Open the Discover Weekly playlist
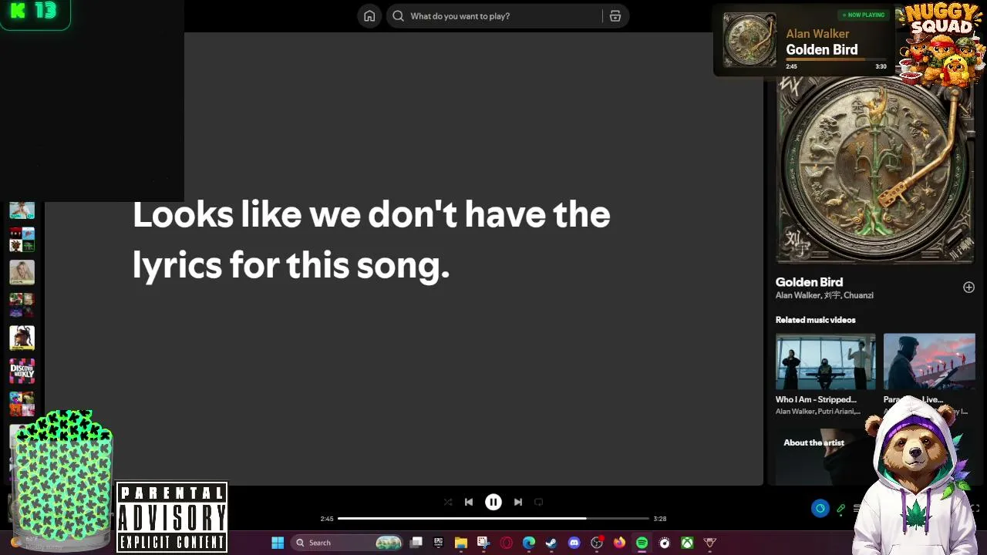 click(x=22, y=371)
